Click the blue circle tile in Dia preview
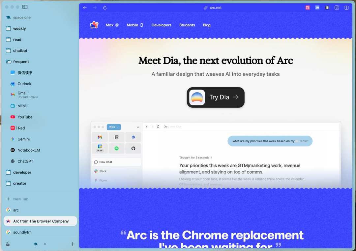 [x=133, y=137]
